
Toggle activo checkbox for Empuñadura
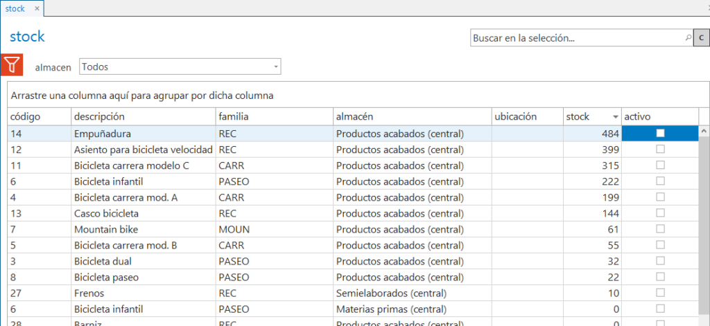point(661,133)
